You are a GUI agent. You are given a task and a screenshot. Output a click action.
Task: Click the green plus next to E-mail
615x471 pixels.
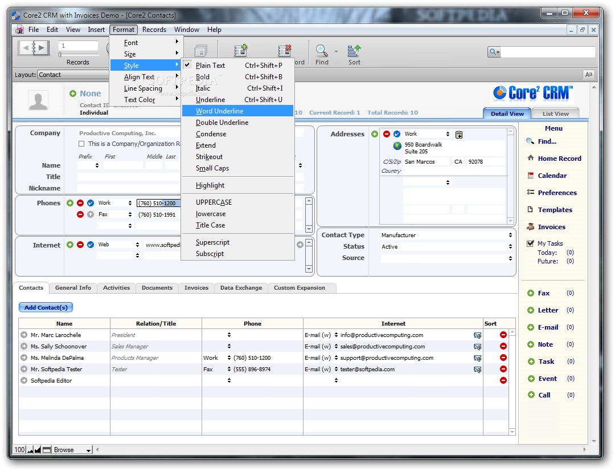[531, 327]
